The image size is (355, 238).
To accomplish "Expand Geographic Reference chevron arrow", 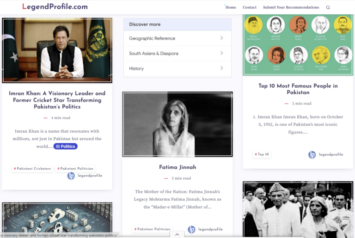I will [x=222, y=38].
